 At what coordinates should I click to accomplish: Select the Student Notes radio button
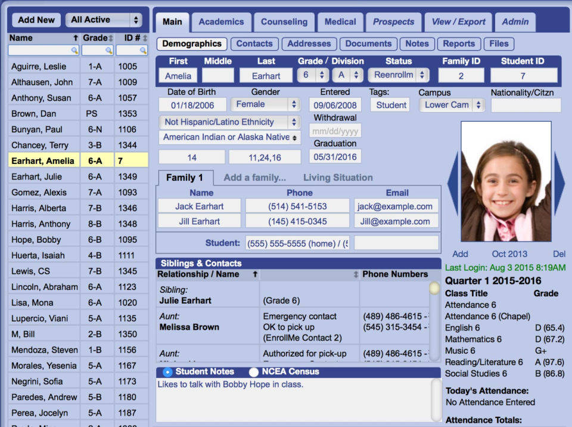pyautogui.click(x=167, y=372)
